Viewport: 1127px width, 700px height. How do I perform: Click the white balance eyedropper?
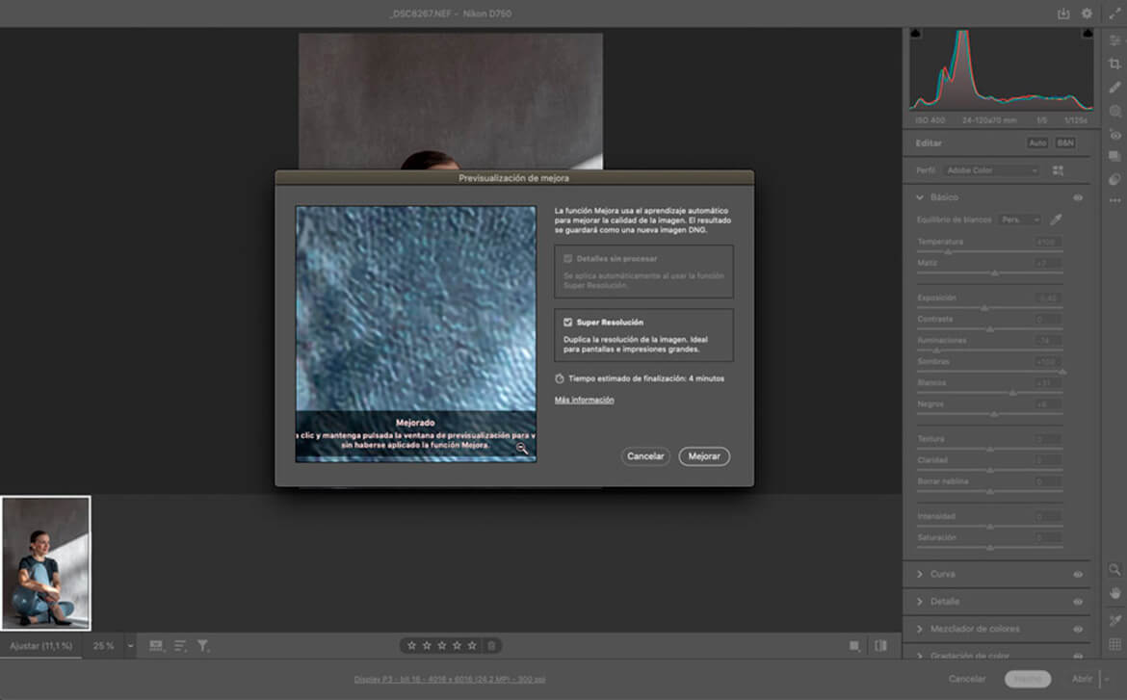coord(1056,220)
